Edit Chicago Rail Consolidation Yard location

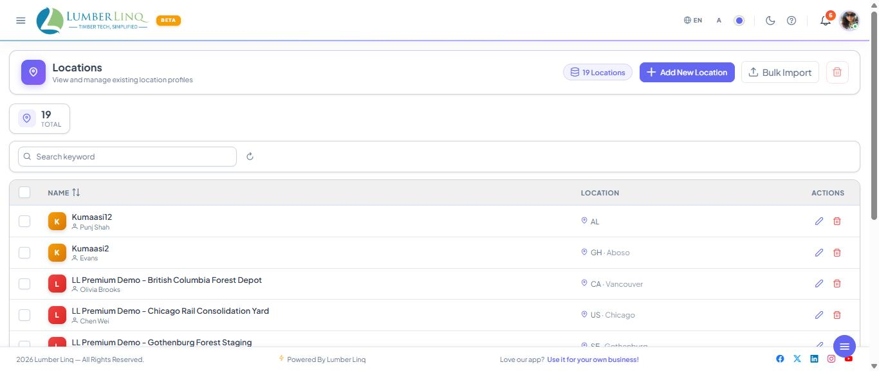tap(819, 315)
